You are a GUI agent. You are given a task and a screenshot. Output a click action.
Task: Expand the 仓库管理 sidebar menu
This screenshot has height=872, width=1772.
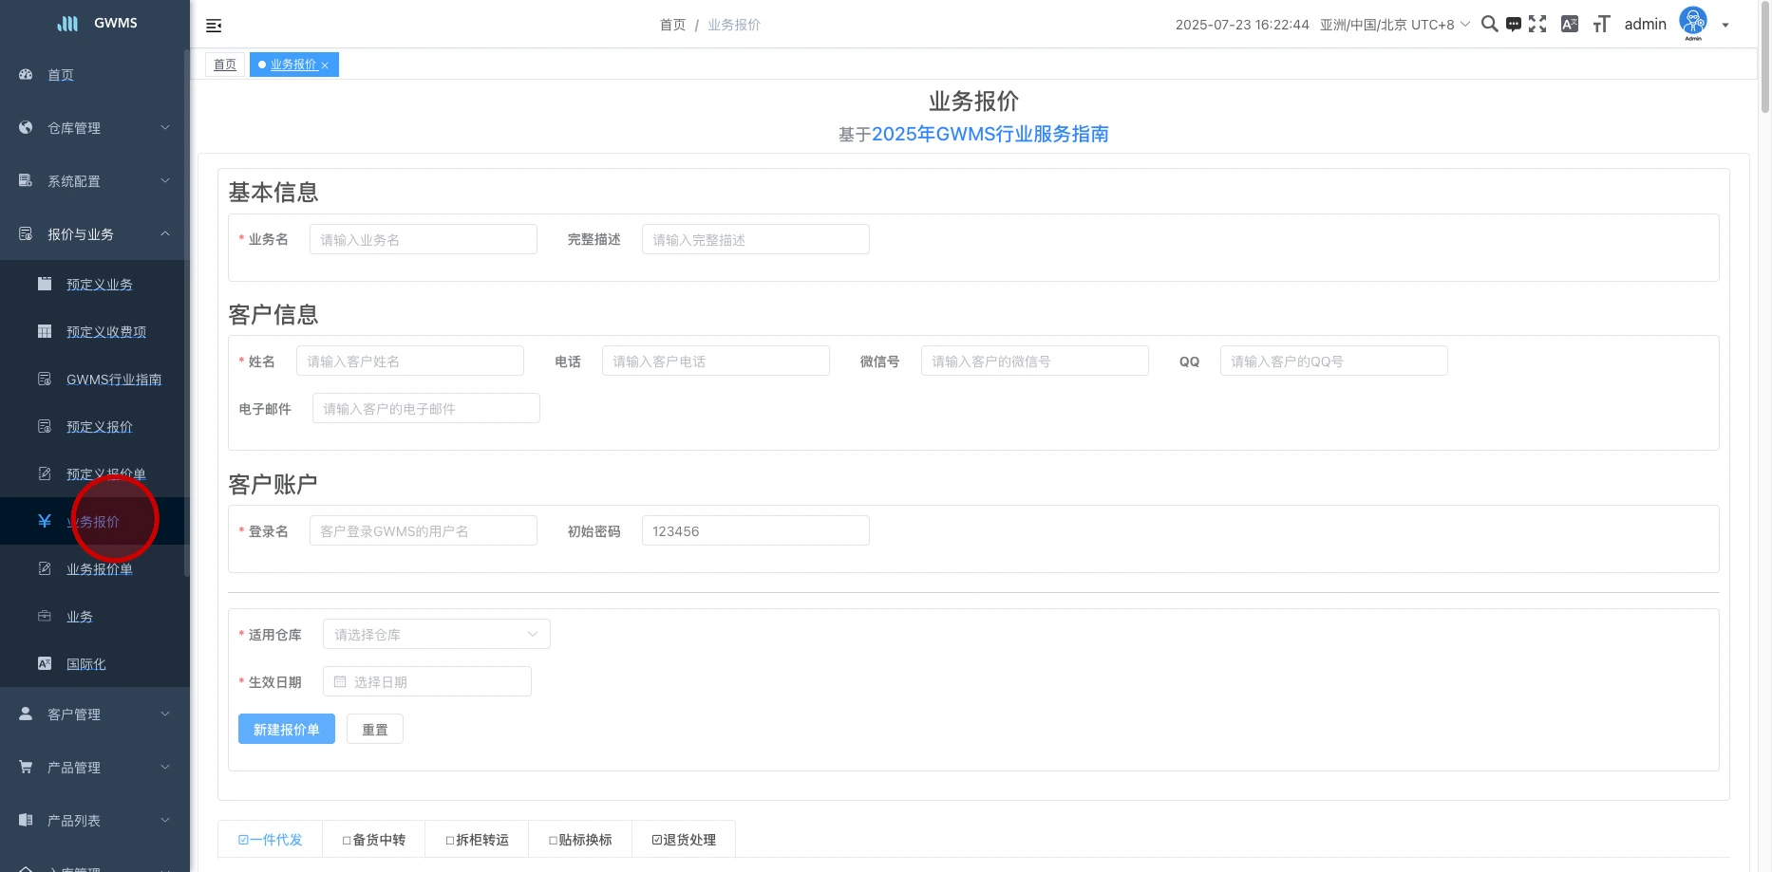[x=95, y=128]
